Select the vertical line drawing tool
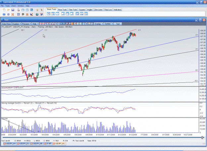This screenshot has width=207, height=151. pyautogui.click(x=53, y=14)
